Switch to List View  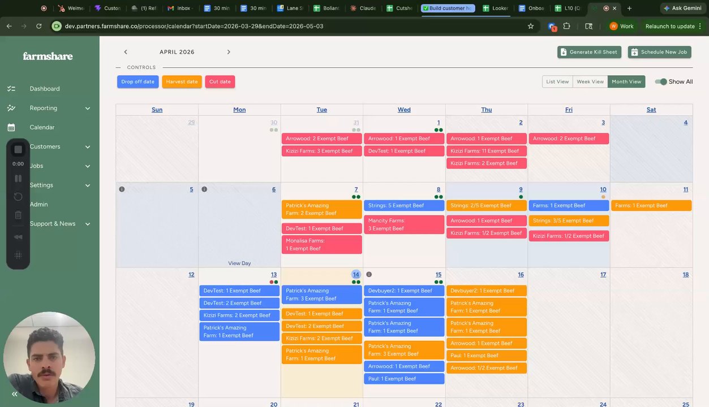tap(557, 82)
